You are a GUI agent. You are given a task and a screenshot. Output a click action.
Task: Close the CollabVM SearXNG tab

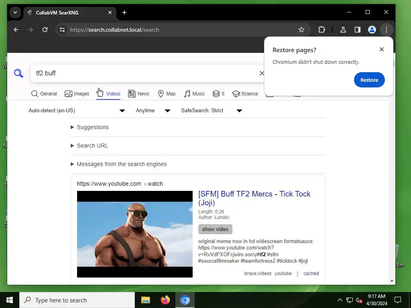tap(110, 12)
